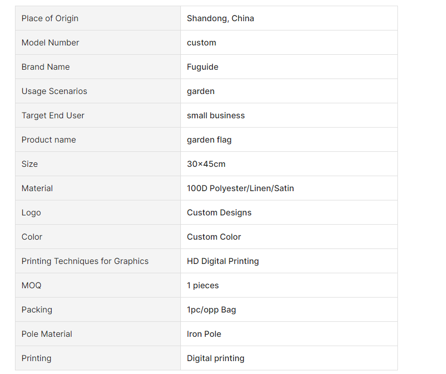Screen dimensions: 446x374
Task: Select the 'Digital printing' value in last row
Action: 216,358
